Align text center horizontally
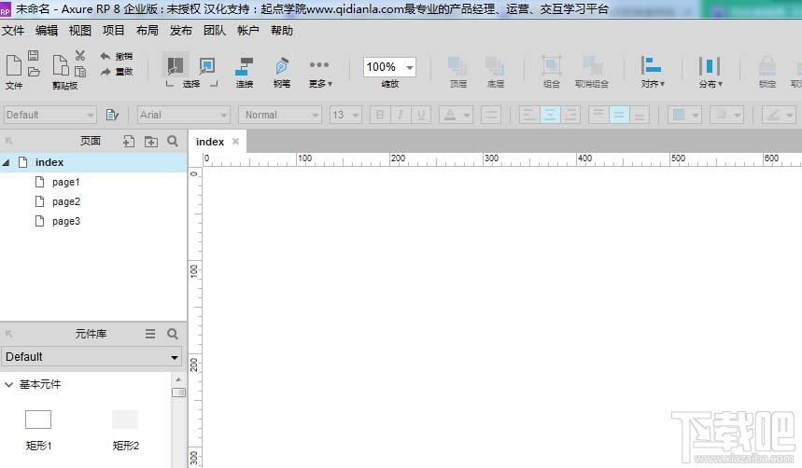 550,115
